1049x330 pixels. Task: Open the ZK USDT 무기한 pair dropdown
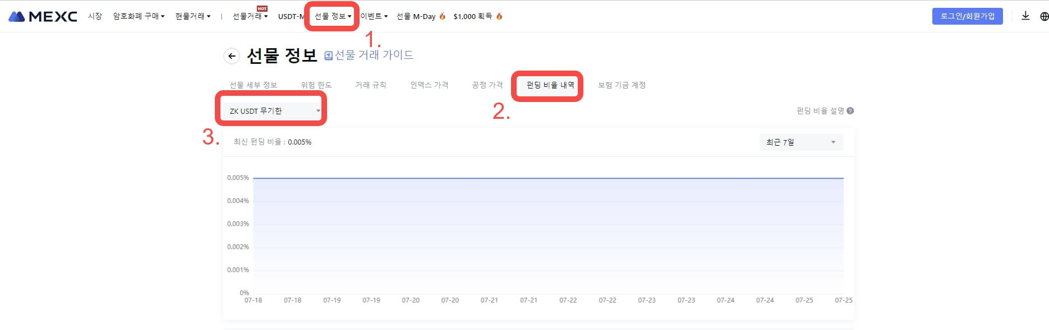point(274,111)
